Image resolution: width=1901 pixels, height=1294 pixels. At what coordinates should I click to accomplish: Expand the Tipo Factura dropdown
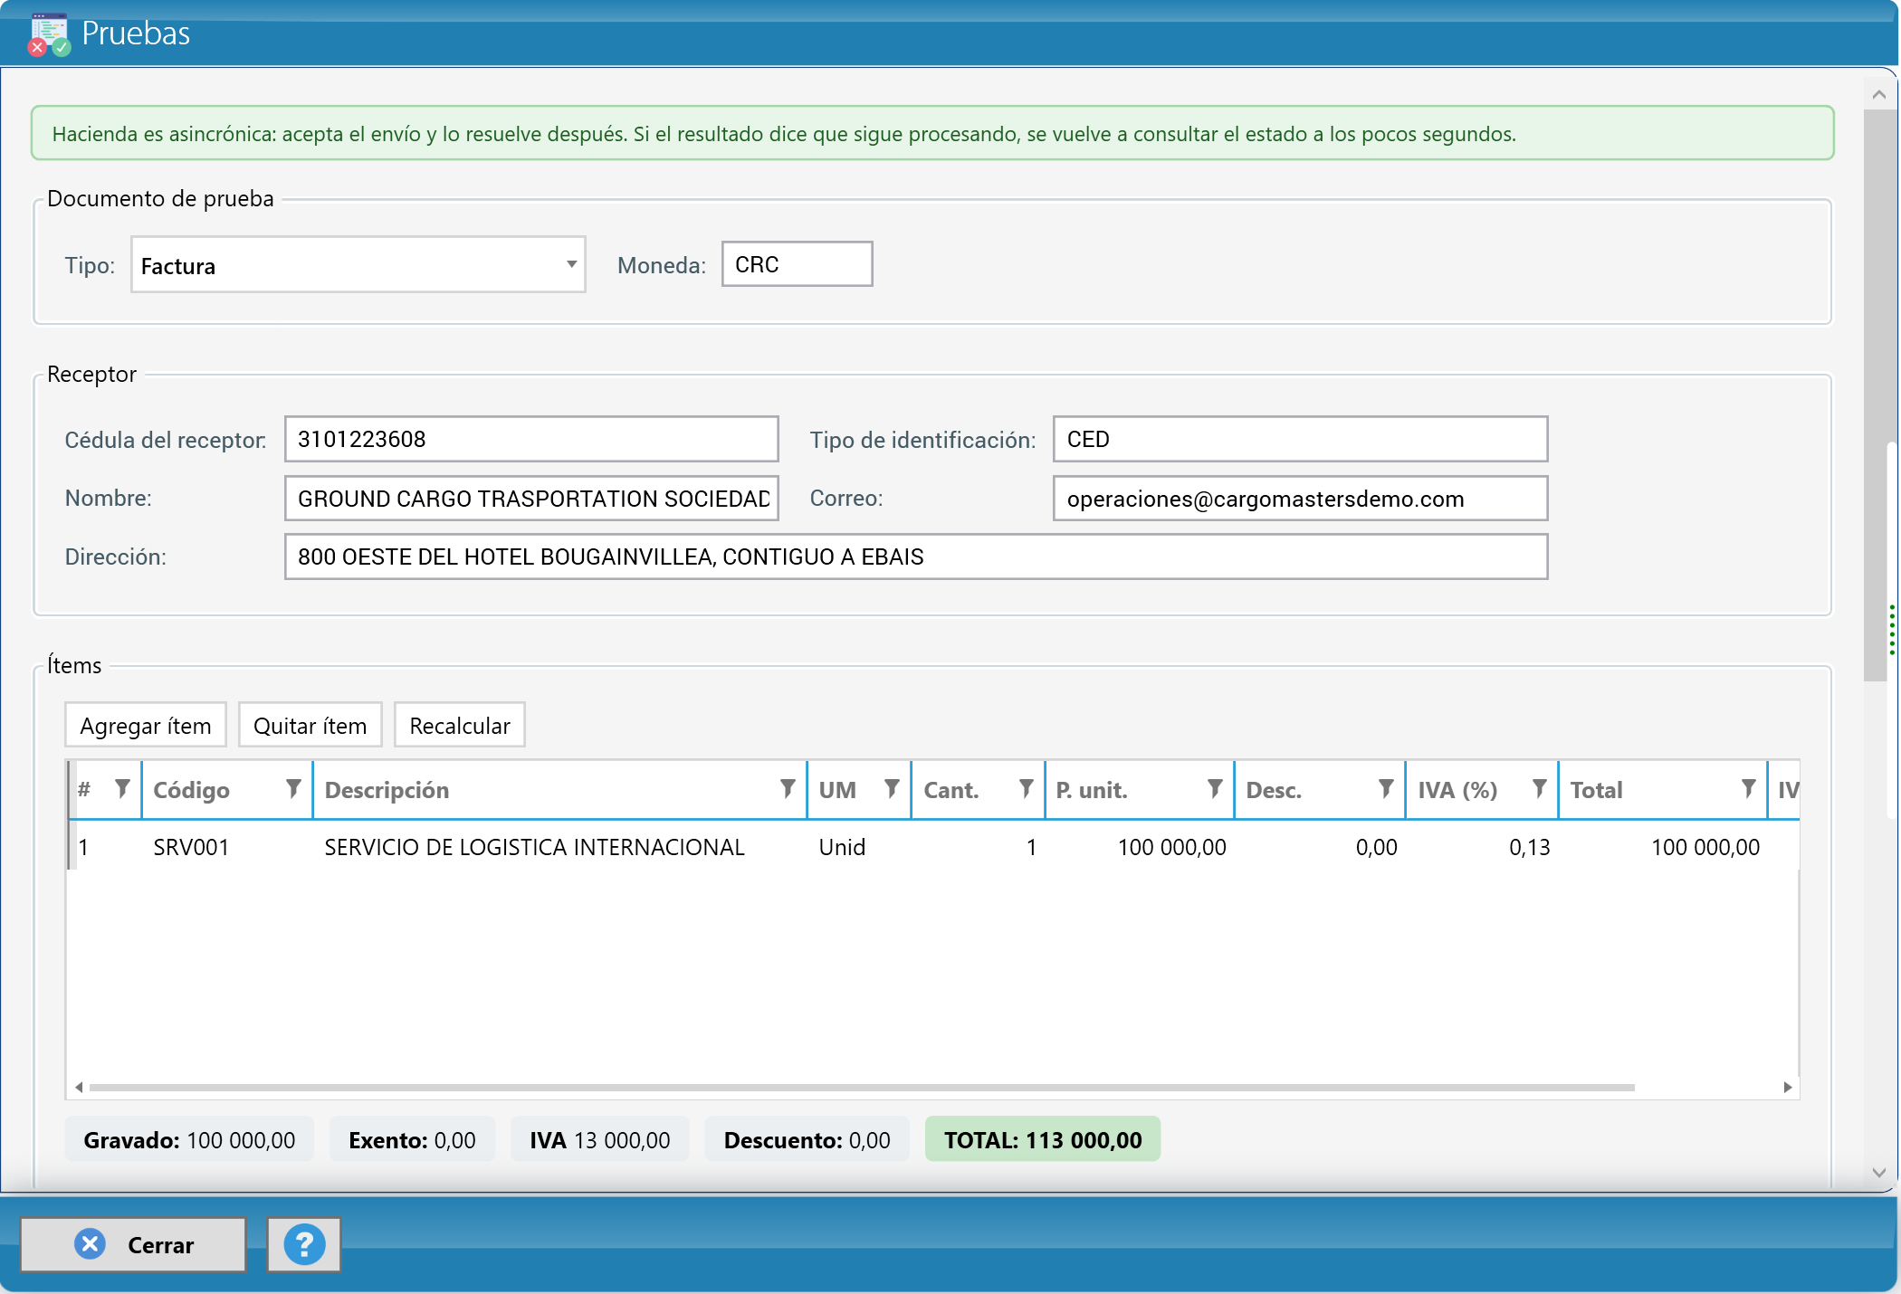tap(571, 264)
